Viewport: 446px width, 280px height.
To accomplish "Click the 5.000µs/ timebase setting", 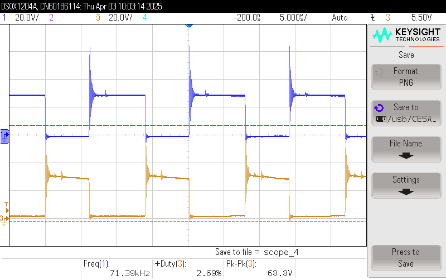I will click(293, 18).
